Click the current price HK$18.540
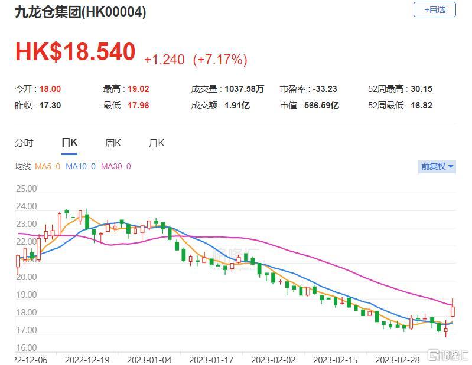The image size is (472, 365). tap(75, 52)
